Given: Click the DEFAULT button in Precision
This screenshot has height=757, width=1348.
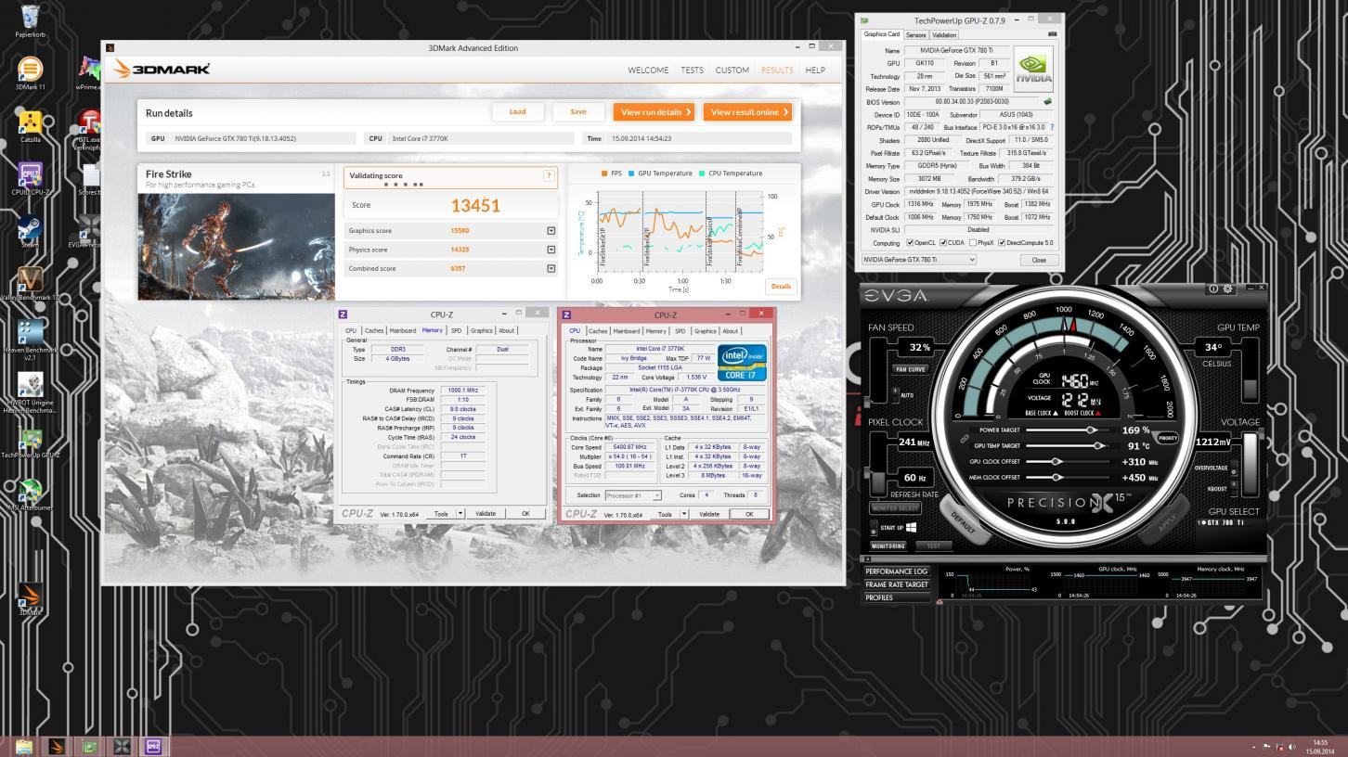Looking at the screenshot, I should tap(963, 522).
